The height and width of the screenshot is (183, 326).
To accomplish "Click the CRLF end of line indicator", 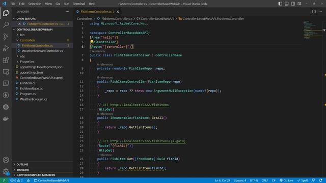I will point(265,180).
